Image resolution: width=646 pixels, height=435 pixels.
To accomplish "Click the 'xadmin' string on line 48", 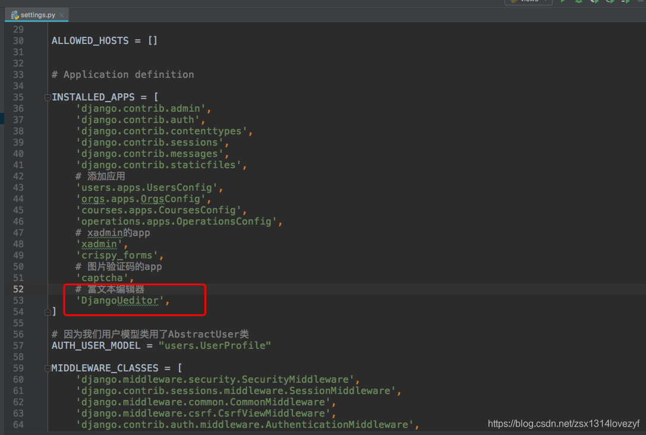I will (x=99, y=244).
